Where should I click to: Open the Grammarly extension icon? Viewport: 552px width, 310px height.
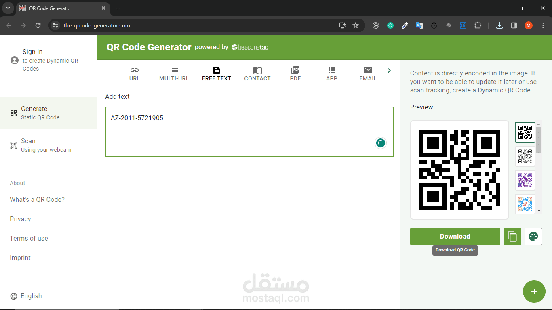click(390, 25)
